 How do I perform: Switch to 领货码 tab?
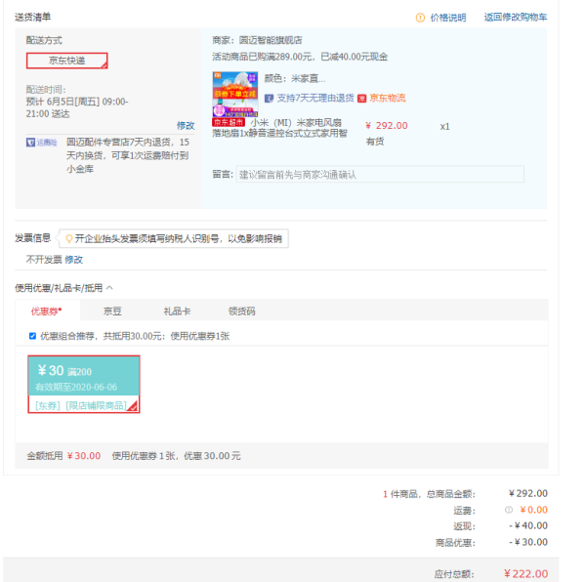point(242,311)
